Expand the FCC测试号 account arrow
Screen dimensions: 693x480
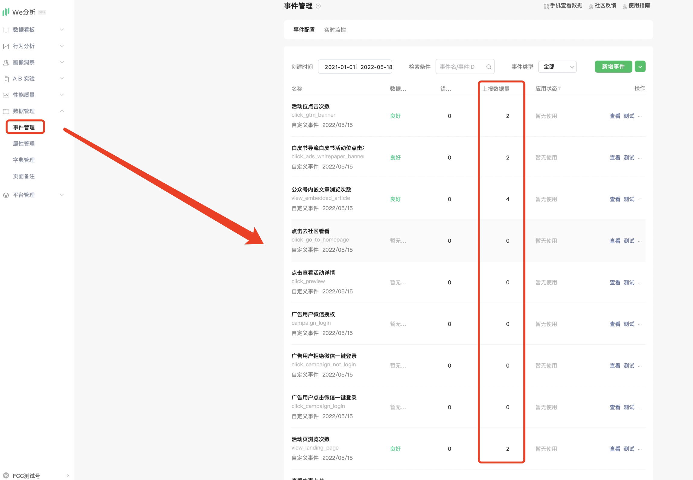point(68,475)
